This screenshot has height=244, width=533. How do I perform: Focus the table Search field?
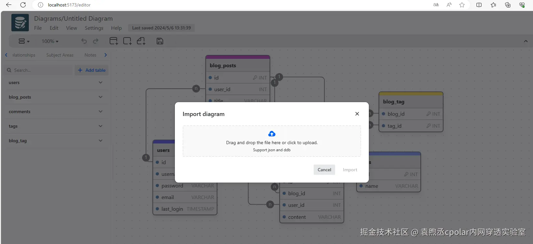[39, 70]
